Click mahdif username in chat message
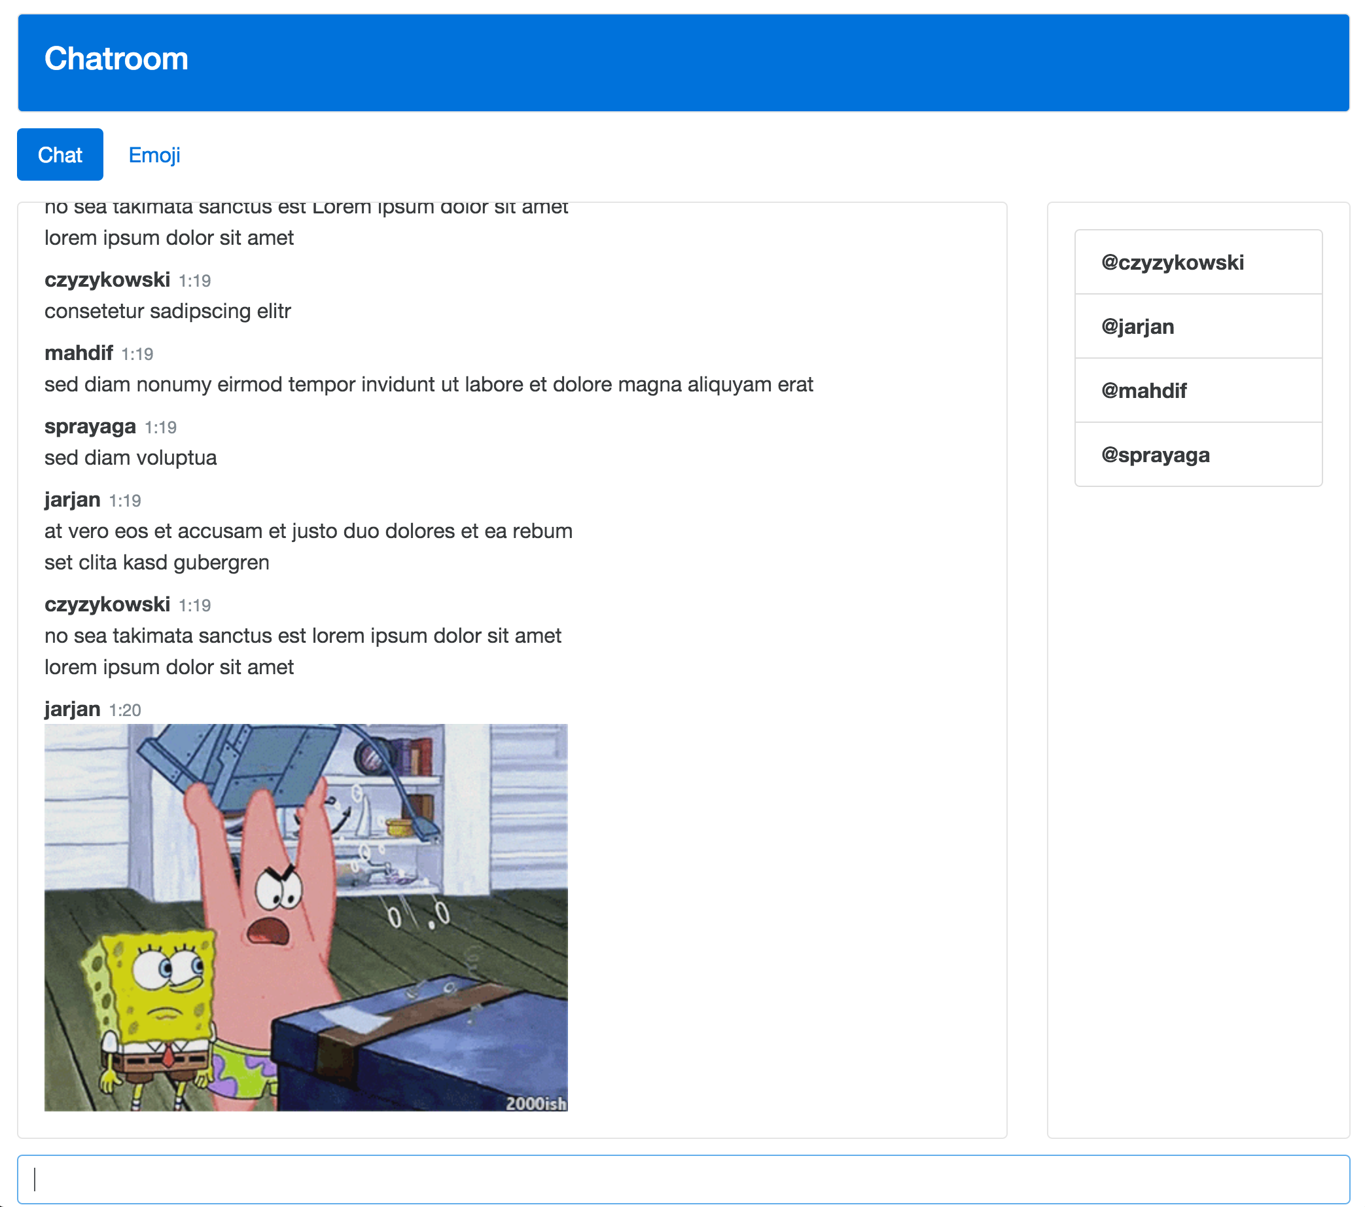The height and width of the screenshot is (1207, 1365). (x=79, y=353)
